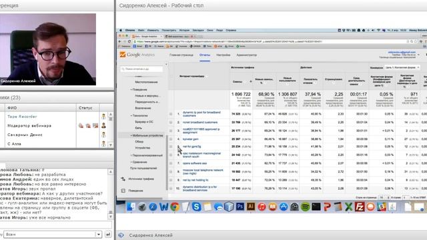Open the App Store dock icon
The width and height of the screenshot is (427, 240).
284,207
